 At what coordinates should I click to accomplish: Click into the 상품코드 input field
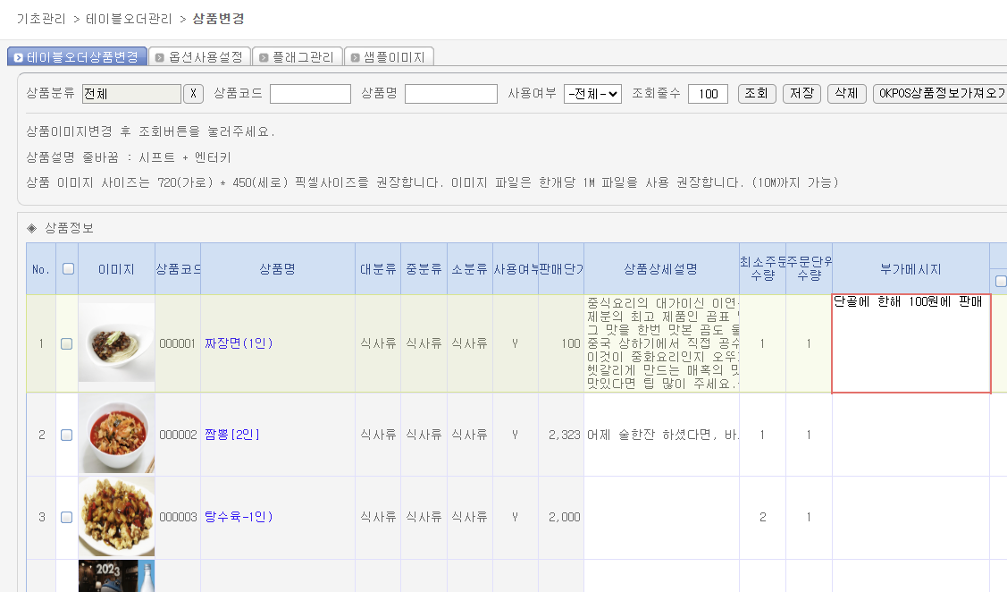click(310, 94)
